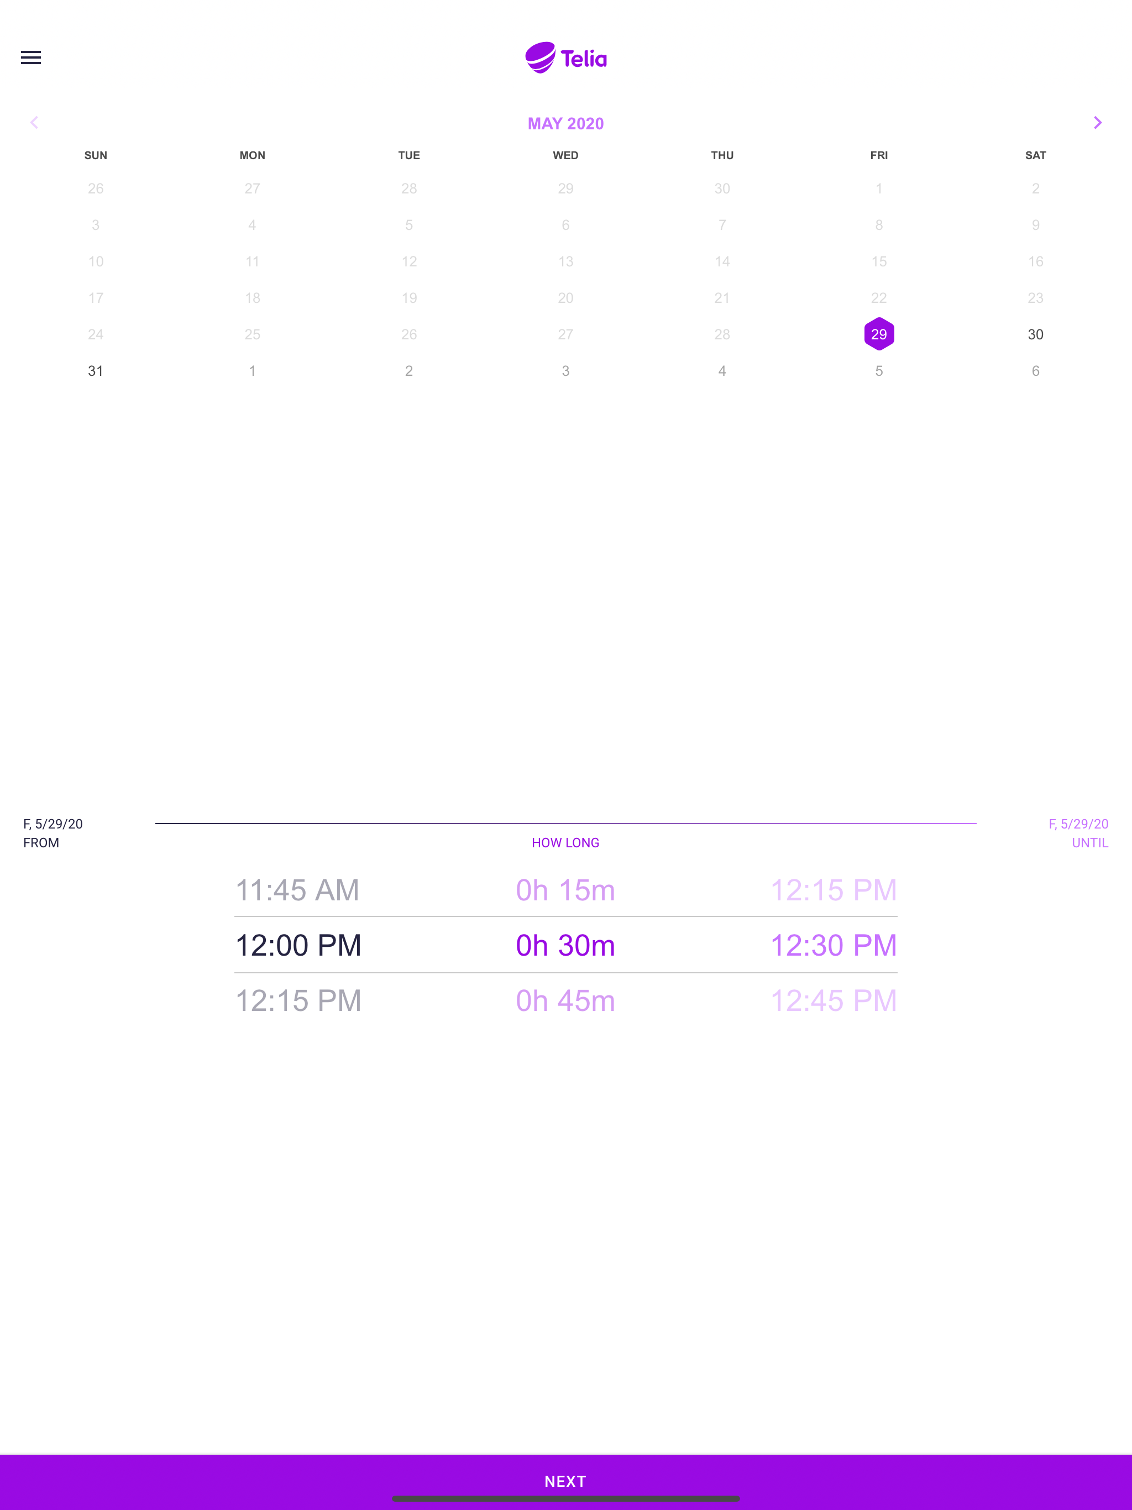This screenshot has height=1510, width=1132.
Task: Advance to the next month
Action: pyautogui.click(x=1097, y=123)
